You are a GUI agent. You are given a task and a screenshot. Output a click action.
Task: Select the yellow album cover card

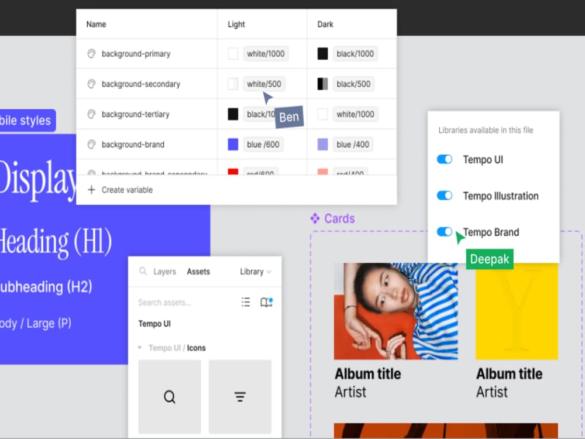tap(517, 311)
